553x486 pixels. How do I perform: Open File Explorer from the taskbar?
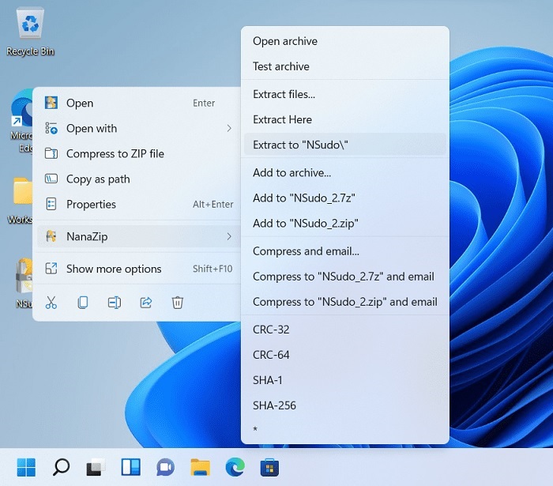click(200, 467)
